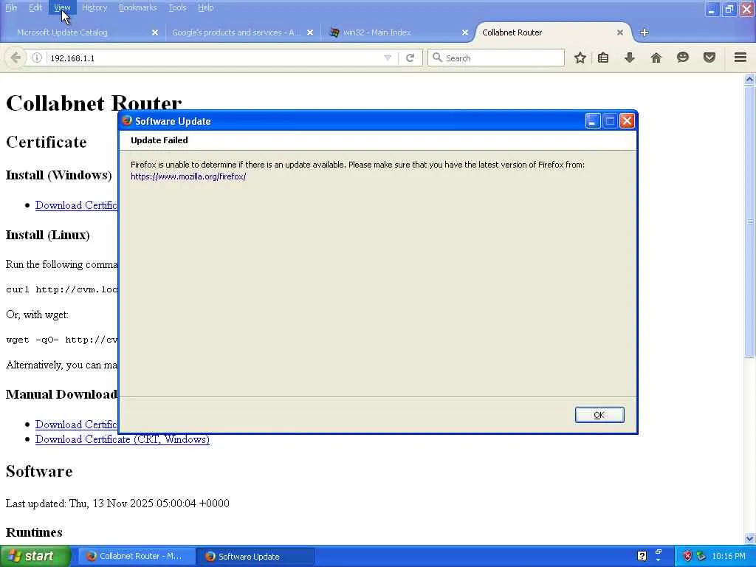Open the mozilla.org/firefox link in dialog

tap(188, 176)
